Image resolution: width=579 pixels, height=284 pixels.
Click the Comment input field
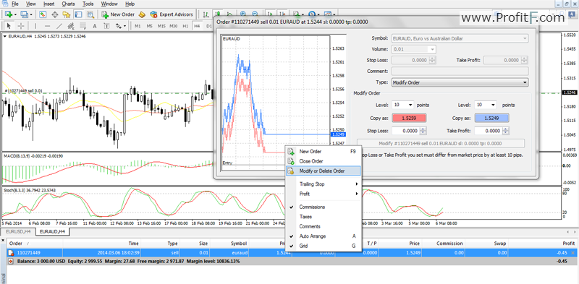460,72
